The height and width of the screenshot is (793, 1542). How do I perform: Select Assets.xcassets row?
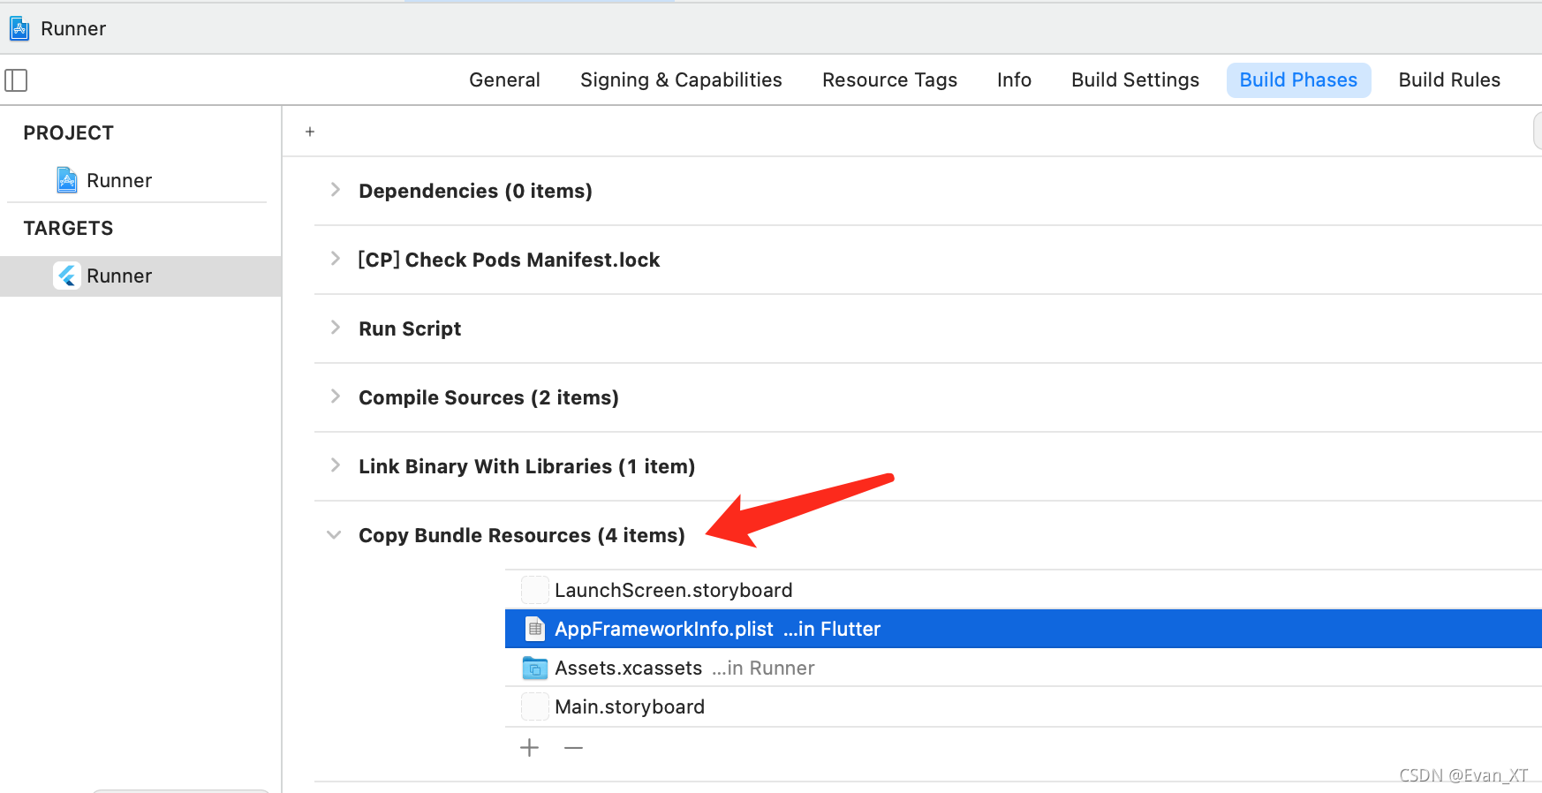pyautogui.click(x=1023, y=668)
